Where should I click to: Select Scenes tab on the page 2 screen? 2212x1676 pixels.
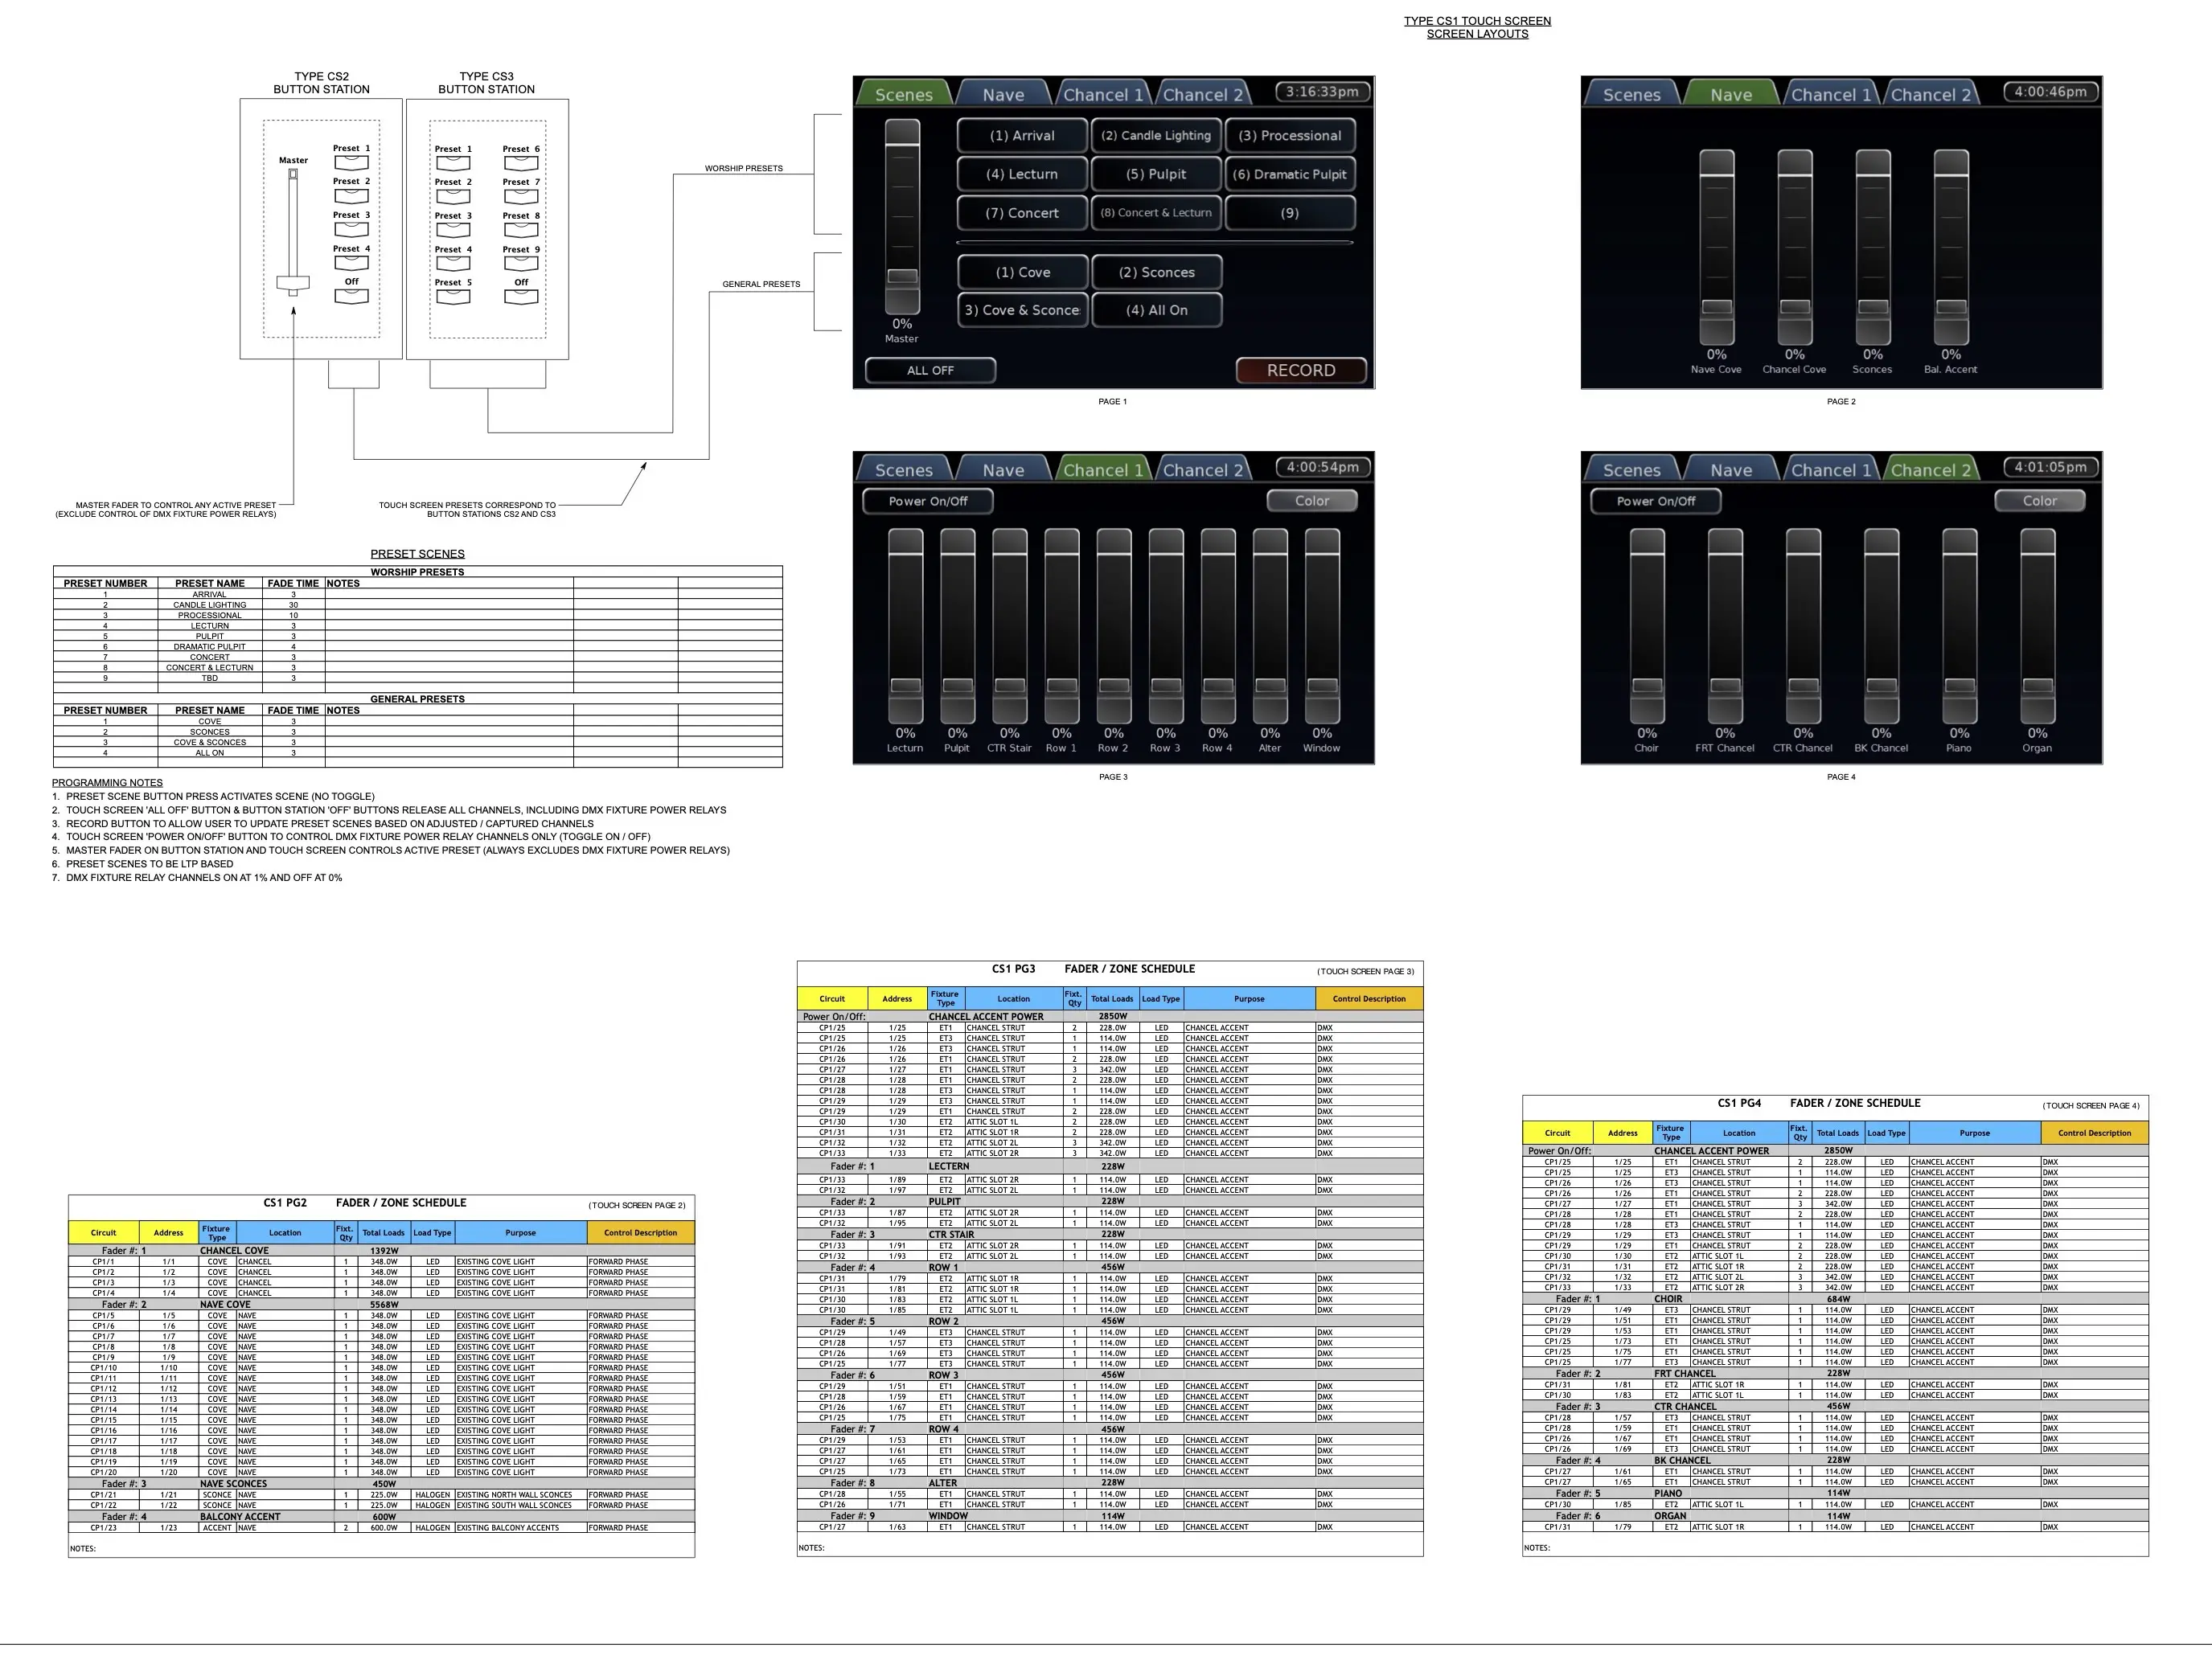pos(1631,94)
